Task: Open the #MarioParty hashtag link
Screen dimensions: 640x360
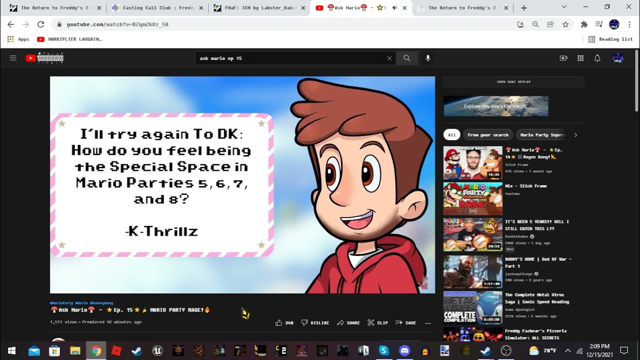Action: pos(61,303)
